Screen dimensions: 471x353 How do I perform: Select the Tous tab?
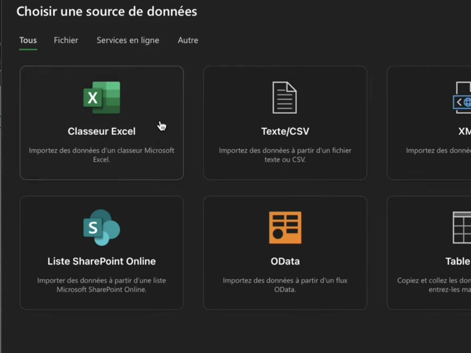[28, 40]
